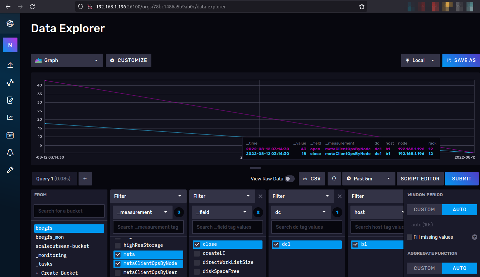Image resolution: width=480 pixels, height=277 pixels.
Task: Open Dashboards chart icon in sidebar
Action: pos(10,117)
